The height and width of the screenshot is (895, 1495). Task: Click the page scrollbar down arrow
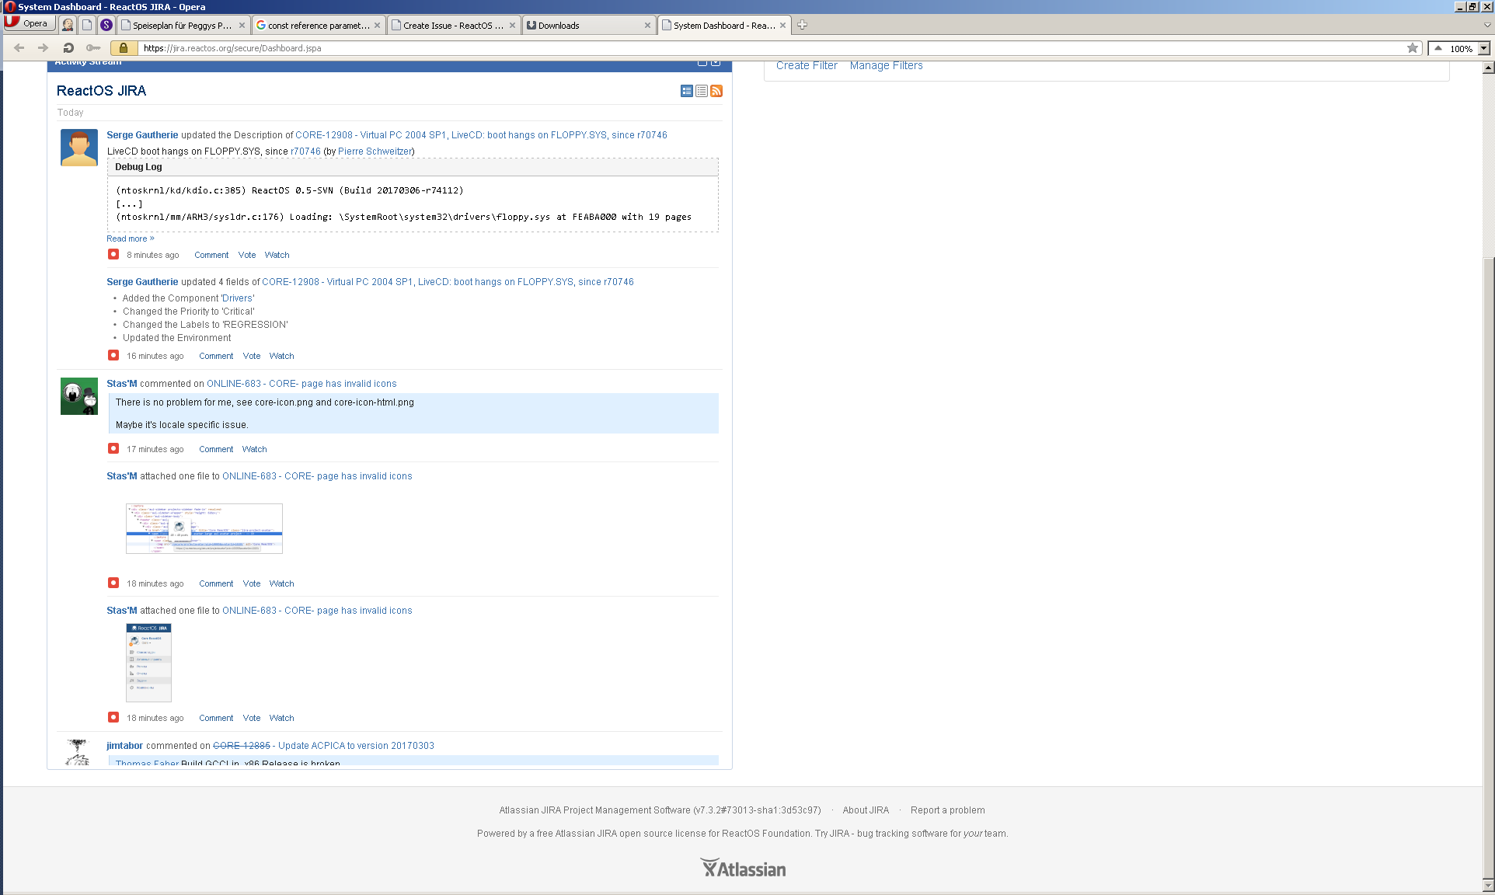pos(1488,885)
